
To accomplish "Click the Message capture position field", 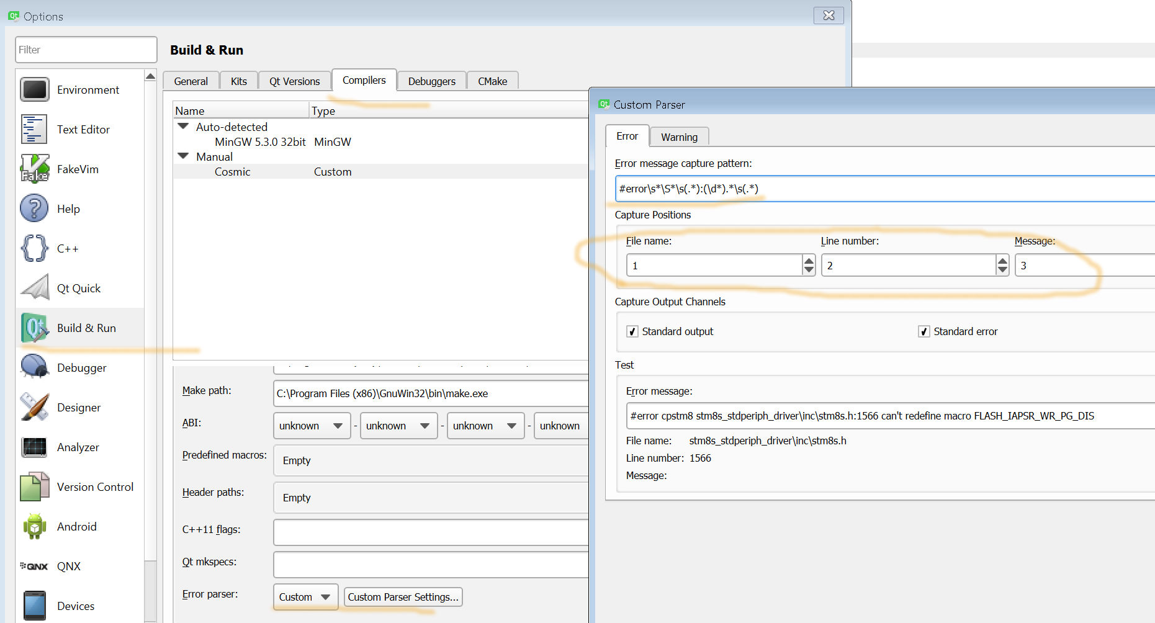I will tap(1085, 266).
